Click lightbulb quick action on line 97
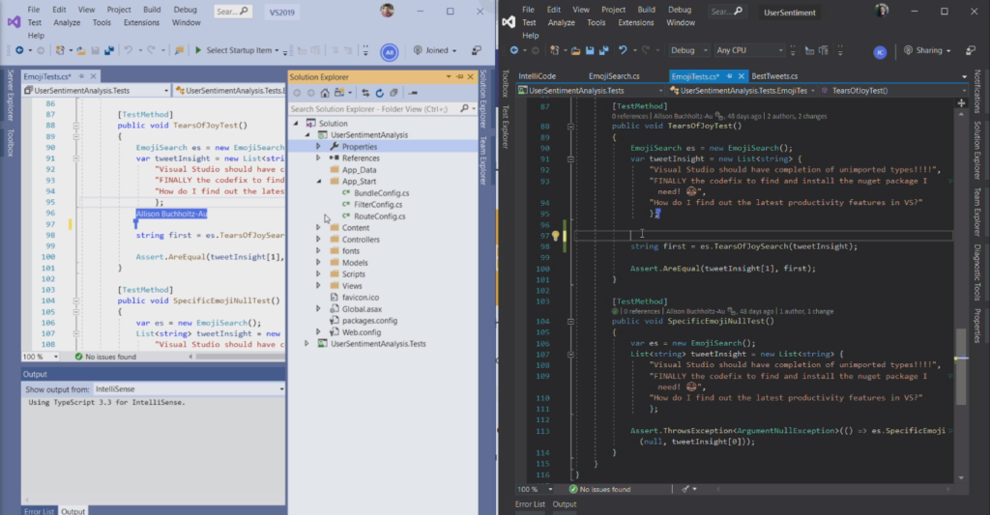The width and height of the screenshot is (990, 515). [x=555, y=236]
